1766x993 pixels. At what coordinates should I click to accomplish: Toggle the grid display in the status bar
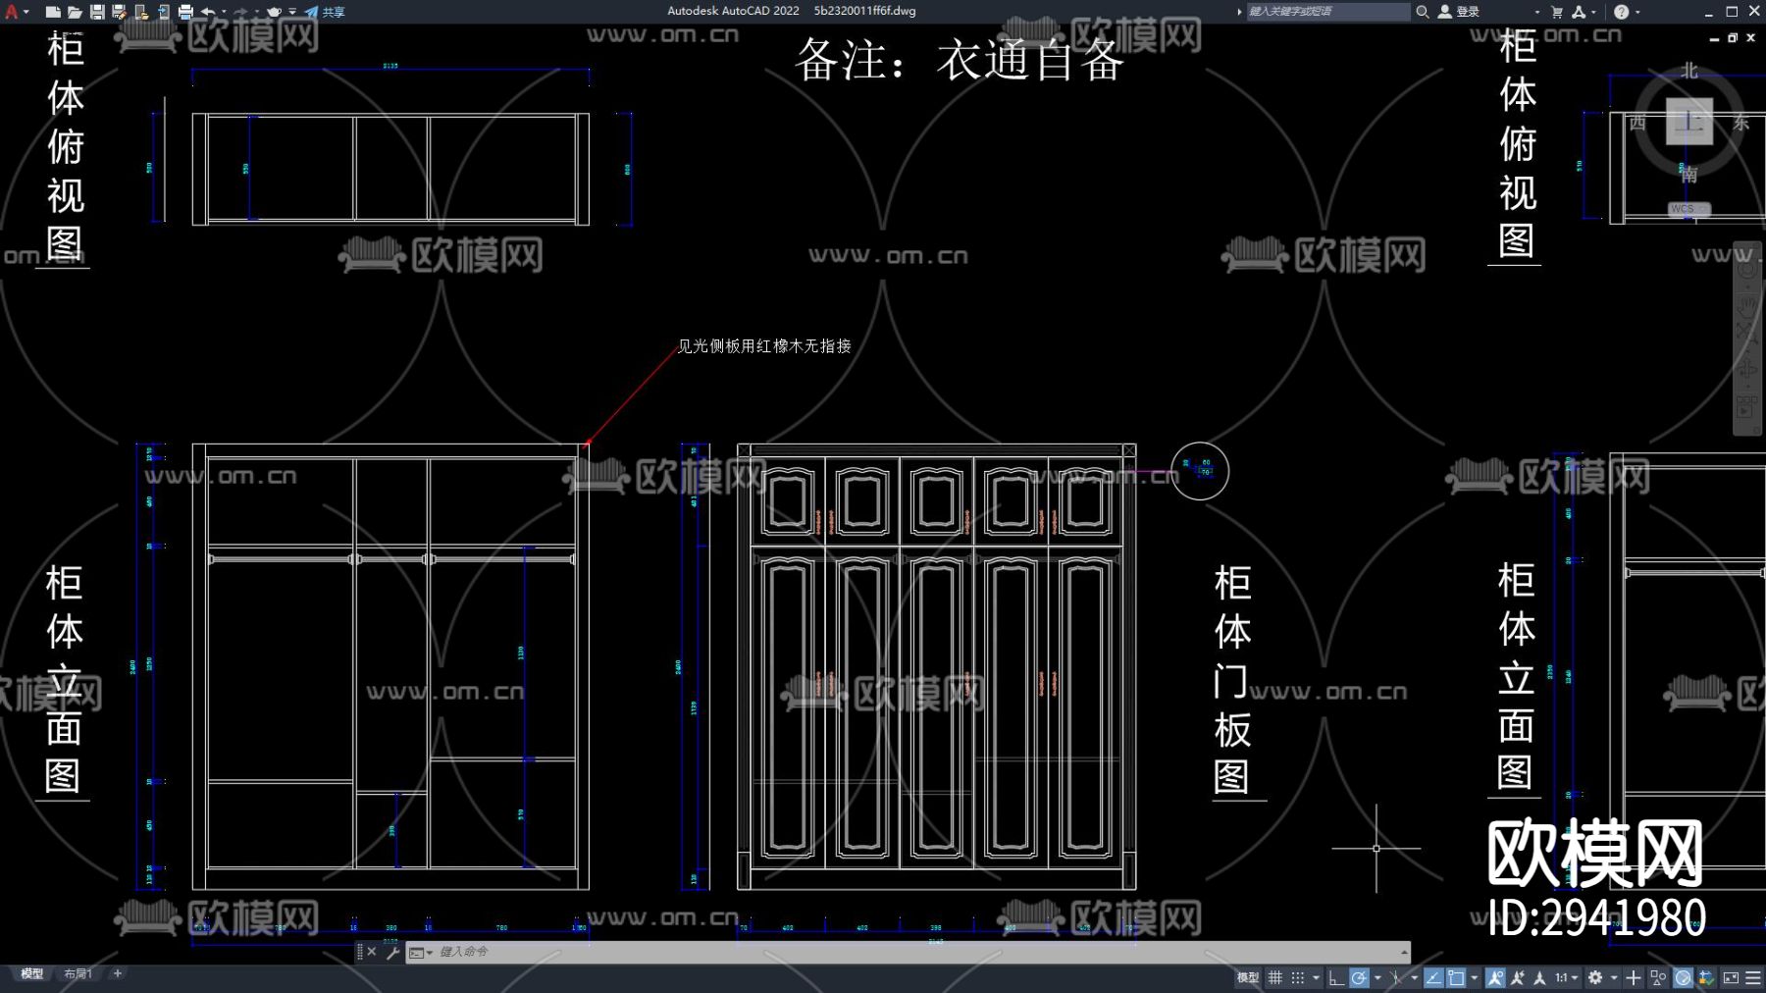pos(1274,978)
